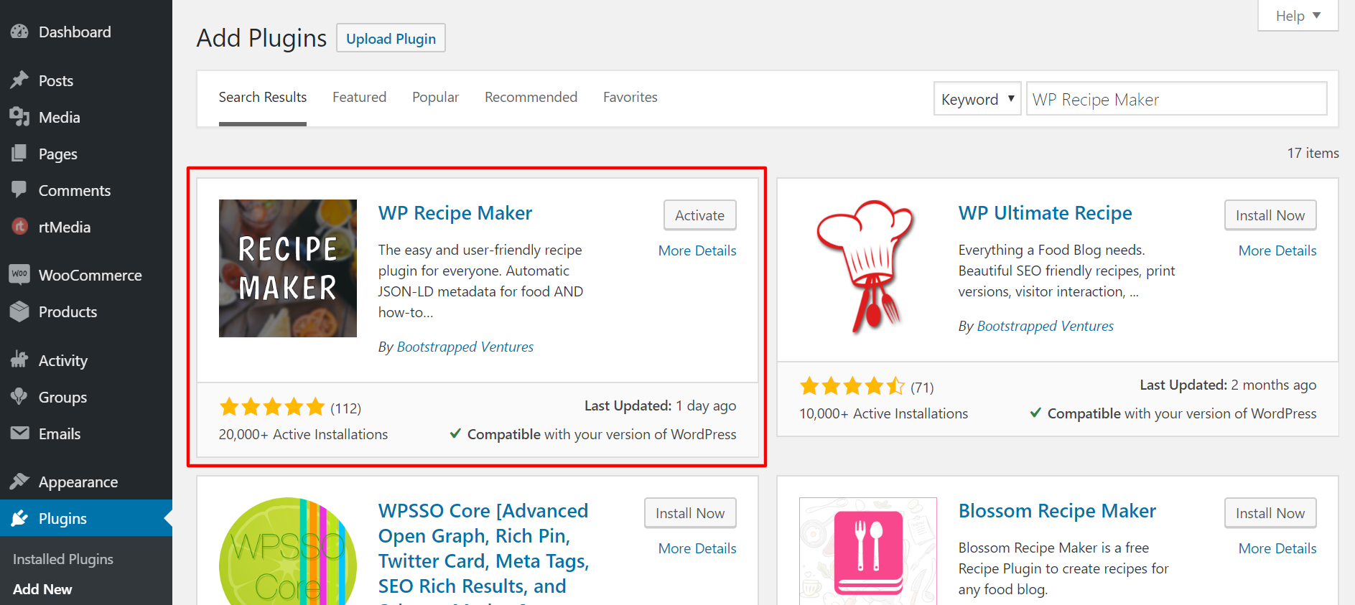Select Add New submenu item
The height and width of the screenshot is (605, 1355).
42,589
